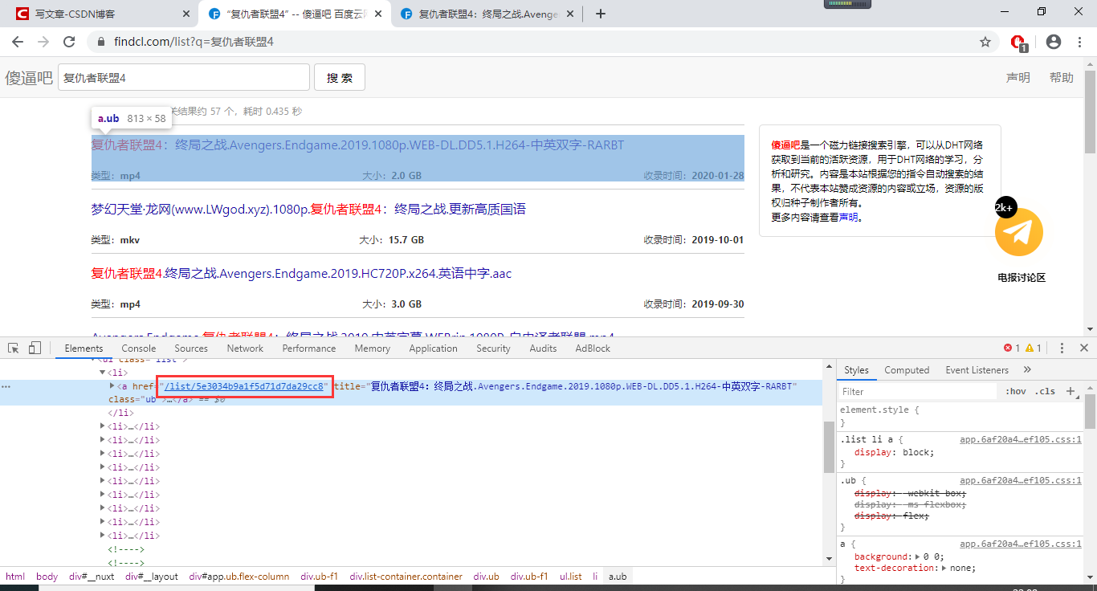The width and height of the screenshot is (1097, 591).
Task: Open the red extension icon with badge 1
Action: click(x=1018, y=43)
